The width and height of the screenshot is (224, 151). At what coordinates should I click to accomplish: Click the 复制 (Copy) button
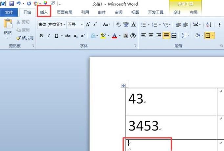(23, 30)
